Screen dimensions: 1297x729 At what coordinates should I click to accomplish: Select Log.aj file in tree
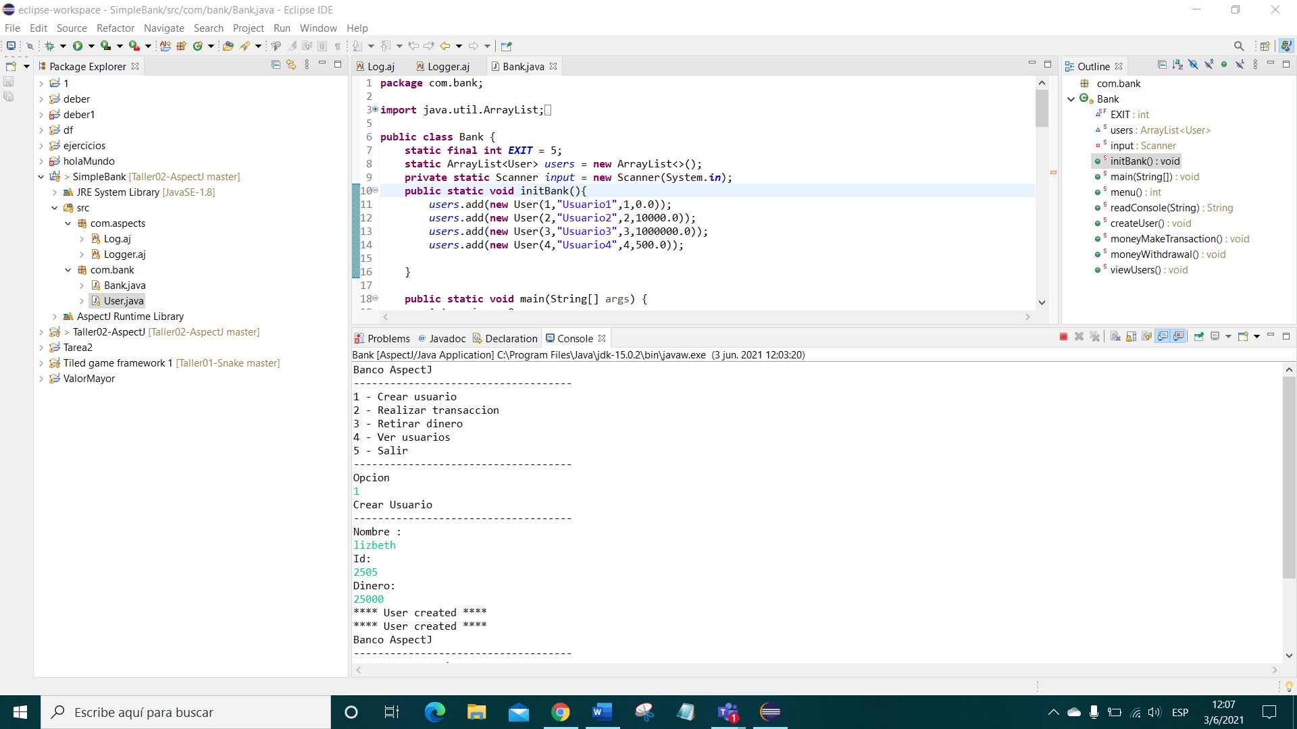click(x=111, y=239)
